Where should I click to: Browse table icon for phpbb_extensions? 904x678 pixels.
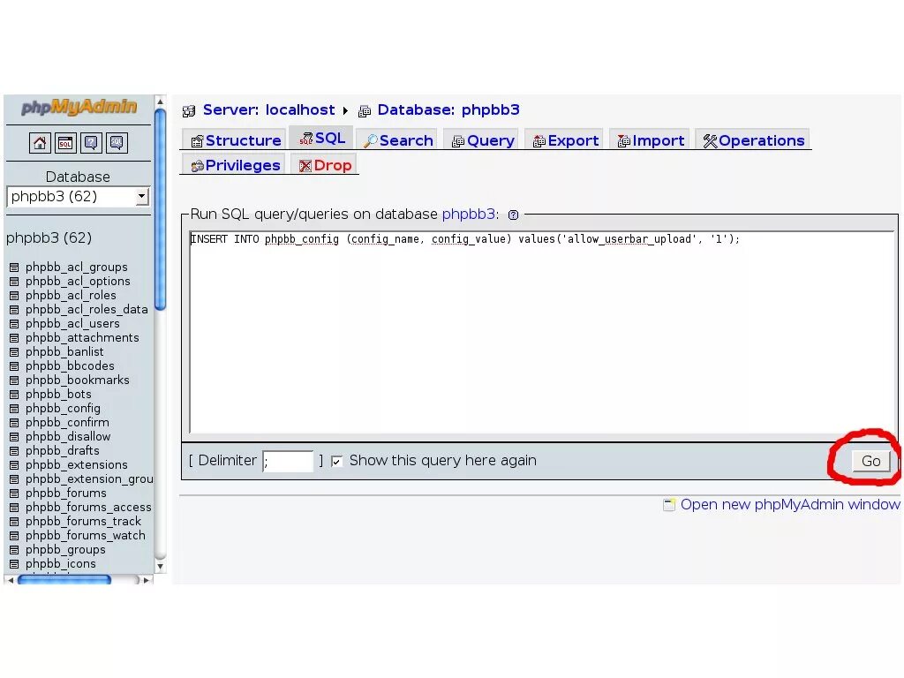pyautogui.click(x=14, y=465)
